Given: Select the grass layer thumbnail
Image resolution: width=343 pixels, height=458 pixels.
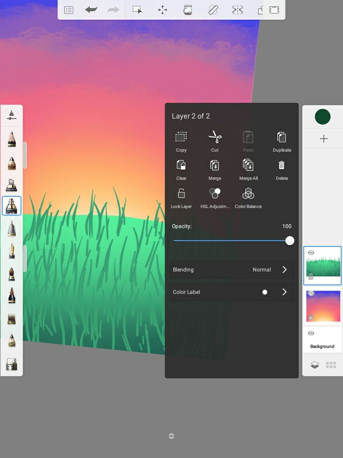Looking at the screenshot, I should coord(323,266).
